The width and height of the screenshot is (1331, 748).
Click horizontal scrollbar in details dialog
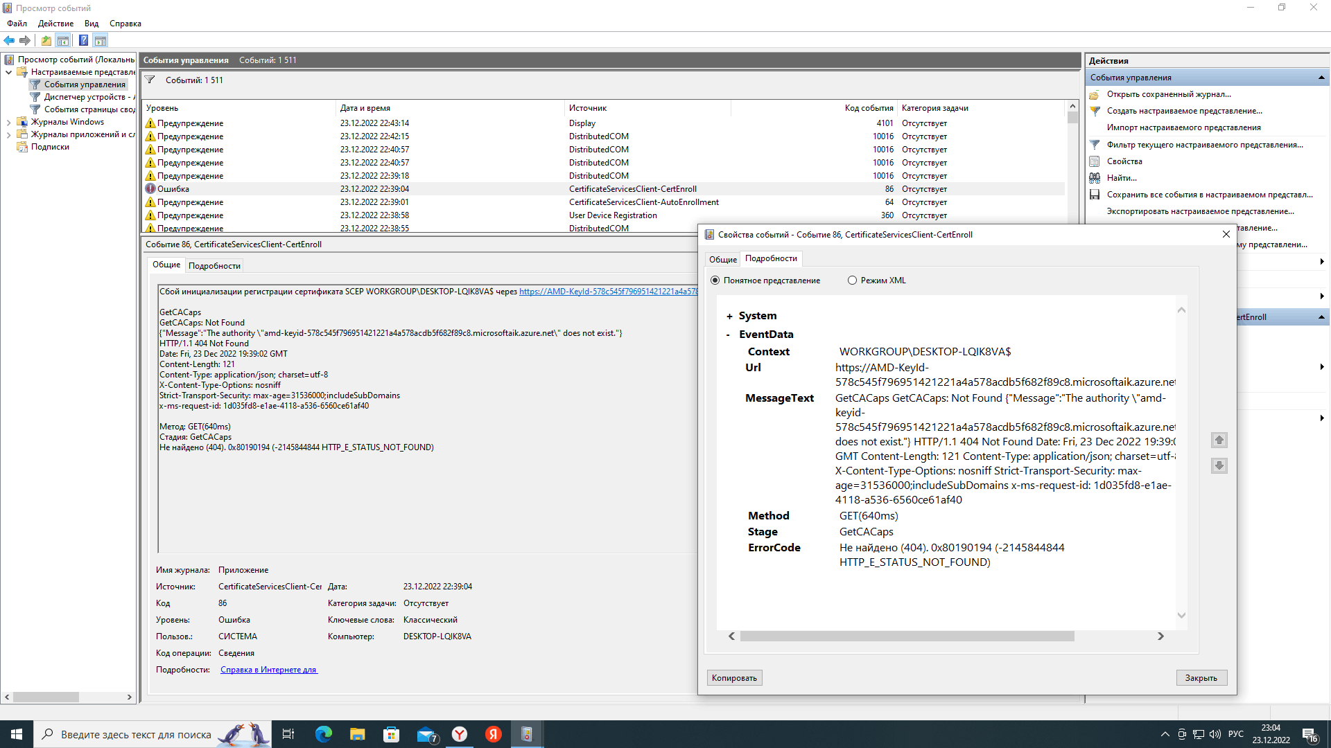click(907, 636)
